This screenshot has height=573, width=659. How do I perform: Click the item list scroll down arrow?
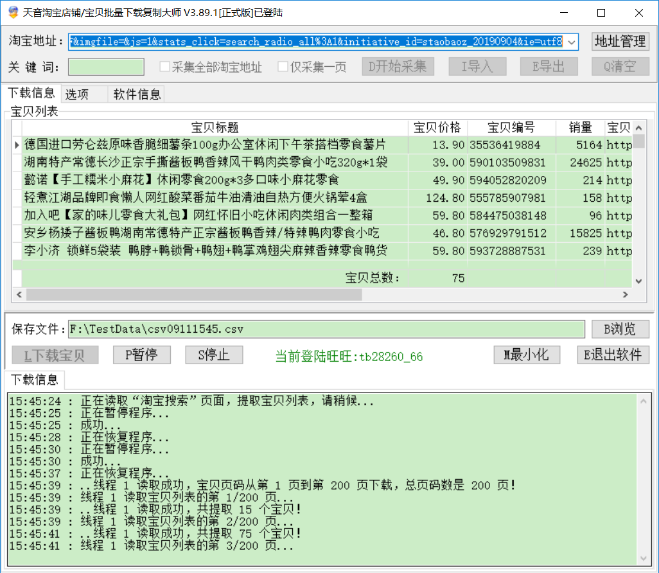coord(638,281)
